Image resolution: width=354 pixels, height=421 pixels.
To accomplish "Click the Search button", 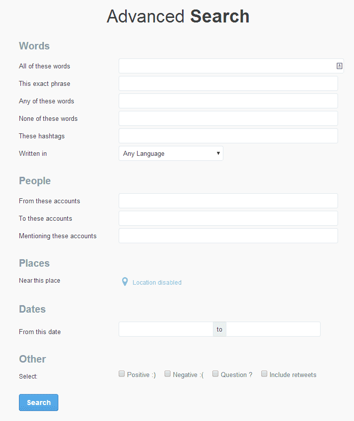I will point(38,403).
